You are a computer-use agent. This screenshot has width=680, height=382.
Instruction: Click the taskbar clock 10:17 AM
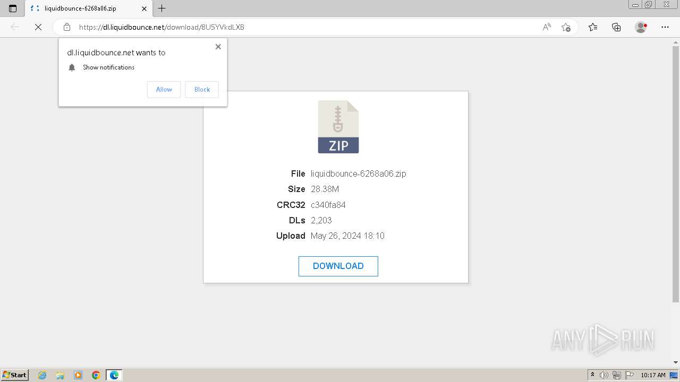tap(653, 375)
